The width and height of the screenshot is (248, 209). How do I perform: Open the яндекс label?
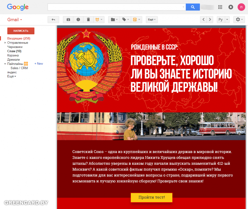pyautogui.click(x=12, y=72)
